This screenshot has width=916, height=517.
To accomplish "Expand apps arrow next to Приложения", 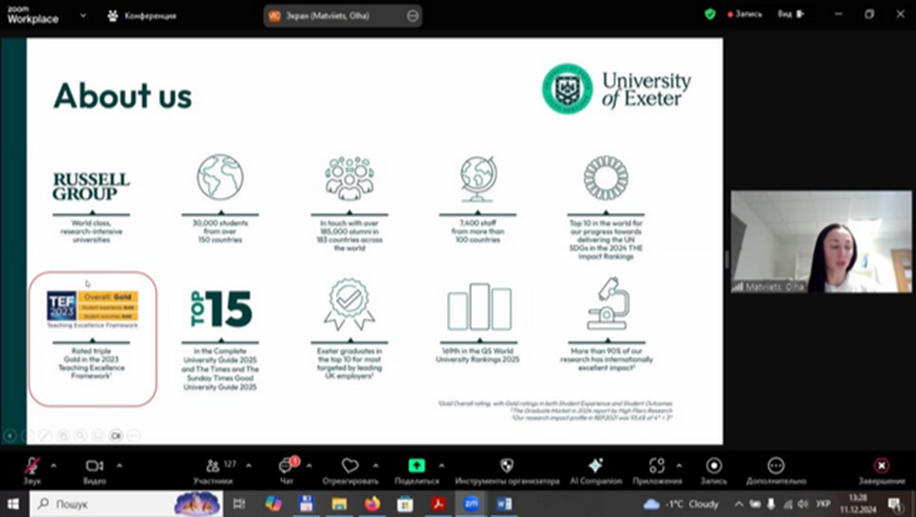I will coord(679,465).
